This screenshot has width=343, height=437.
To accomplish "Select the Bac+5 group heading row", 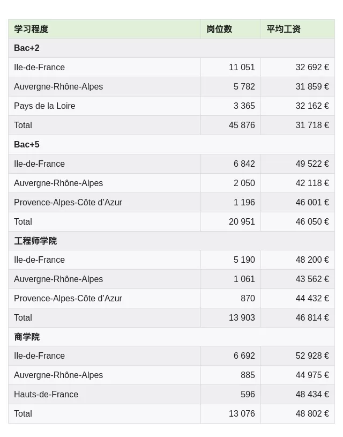I will 27,145.
